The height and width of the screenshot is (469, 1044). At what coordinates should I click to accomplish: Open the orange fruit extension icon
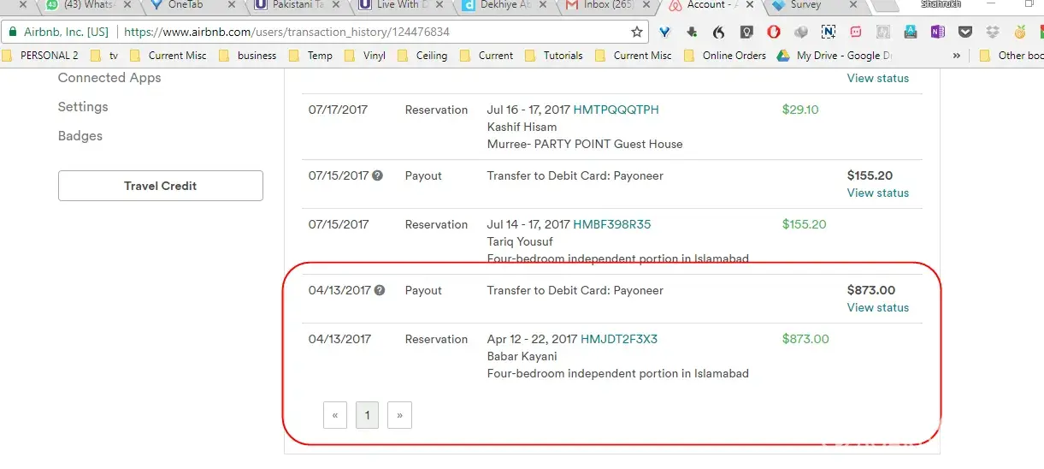pos(1020,33)
